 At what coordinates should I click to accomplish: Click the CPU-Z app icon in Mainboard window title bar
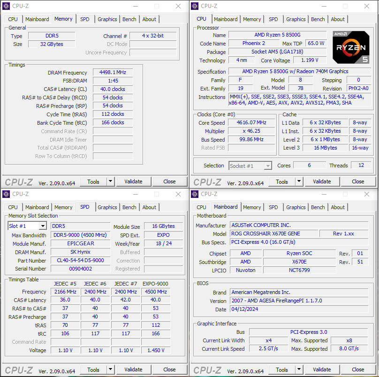pyautogui.click(x=195, y=194)
